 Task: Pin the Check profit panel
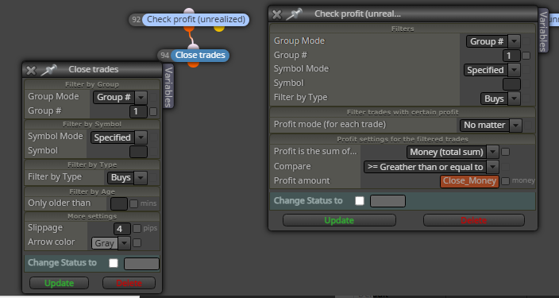(295, 14)
